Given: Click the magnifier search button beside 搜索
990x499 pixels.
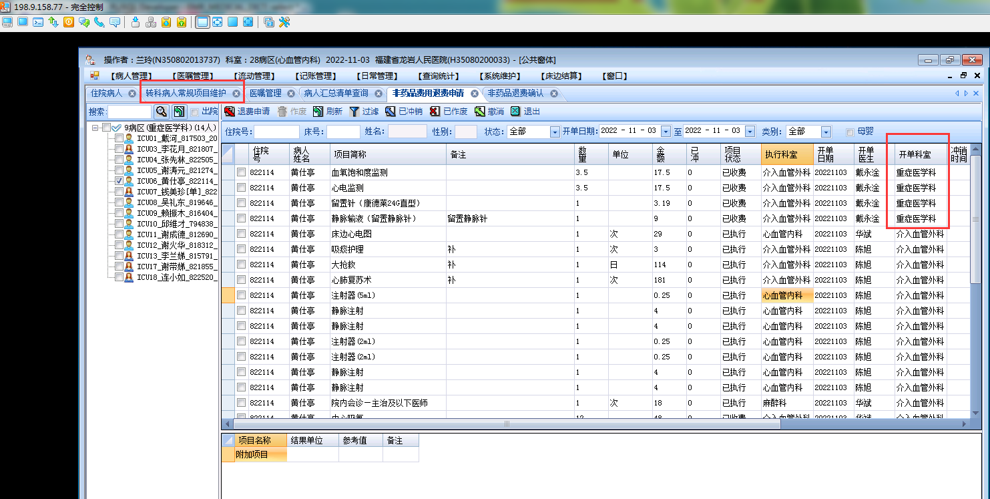Looking at the screenshot, I should (x=161, y=112).
